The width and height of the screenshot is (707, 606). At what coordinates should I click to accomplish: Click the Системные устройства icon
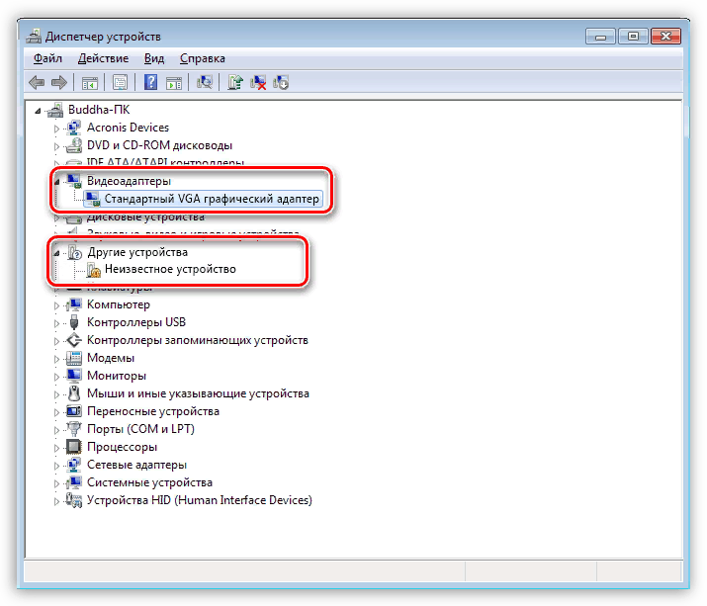73,482
